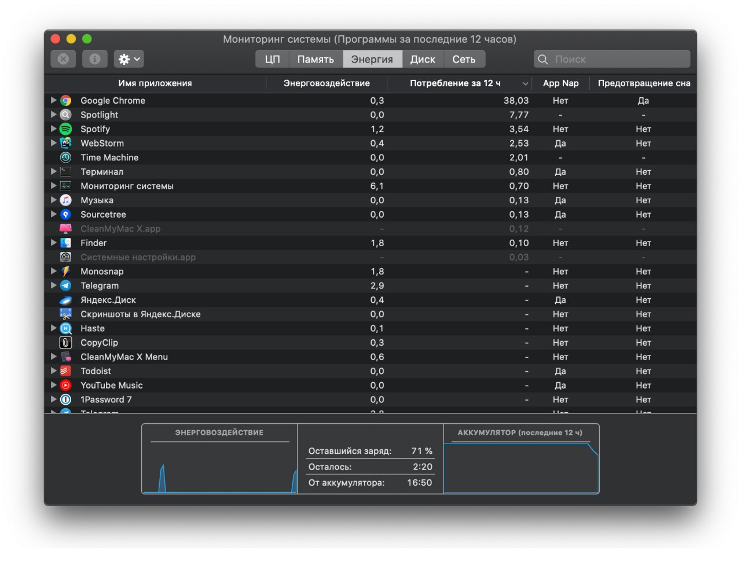Click the Осталось 2:20 time value

(423, 467)
